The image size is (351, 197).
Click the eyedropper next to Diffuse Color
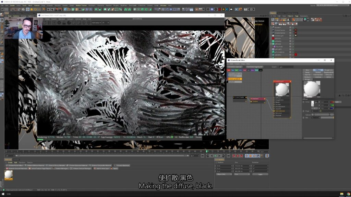(316, 102)
